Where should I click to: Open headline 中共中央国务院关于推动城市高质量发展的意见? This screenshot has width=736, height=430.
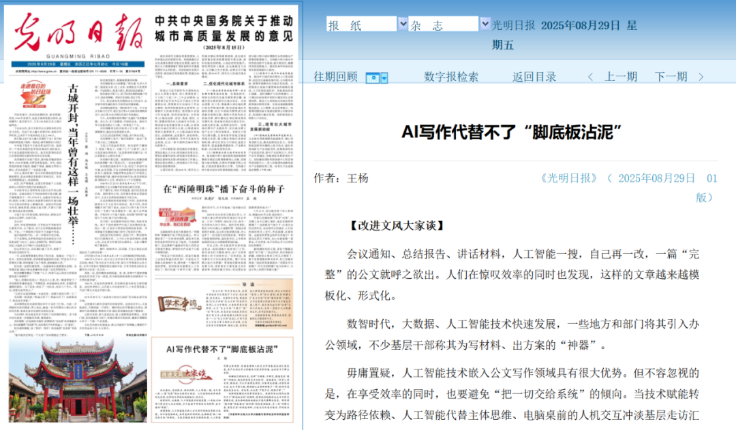[224, 27]
